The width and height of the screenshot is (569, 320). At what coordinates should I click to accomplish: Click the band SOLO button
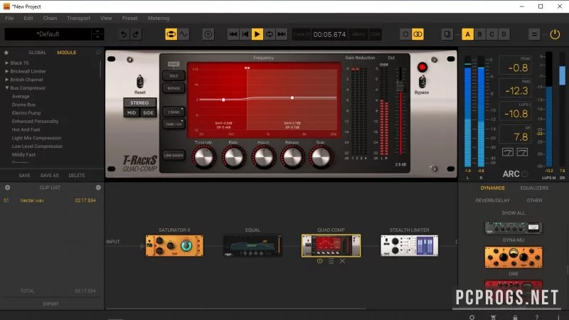coord(174,76)
